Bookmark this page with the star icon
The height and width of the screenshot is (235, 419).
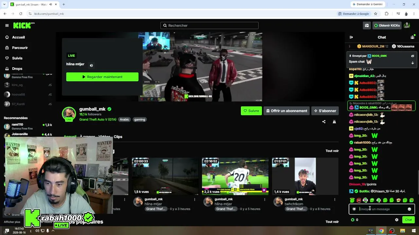(x=375, y=14)
